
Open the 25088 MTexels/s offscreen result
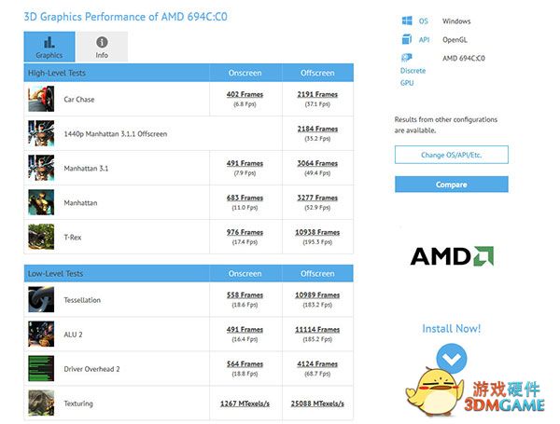point(317,403)
